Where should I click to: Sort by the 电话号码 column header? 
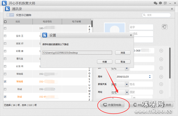point(47,22)
